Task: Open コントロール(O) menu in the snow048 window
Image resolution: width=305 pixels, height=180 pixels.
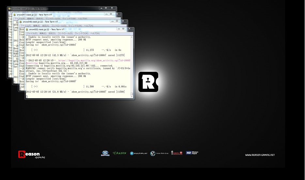Action: pos(59,26)
